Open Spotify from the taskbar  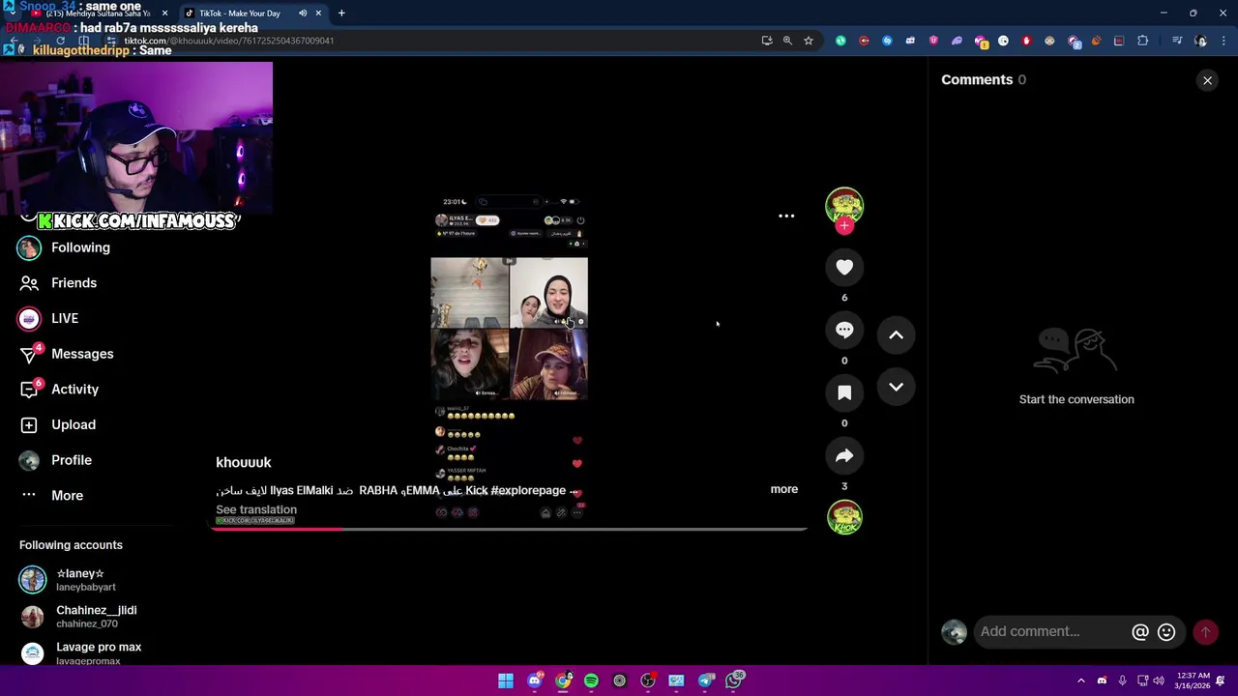pyautogui.click(x=591, y=681)
